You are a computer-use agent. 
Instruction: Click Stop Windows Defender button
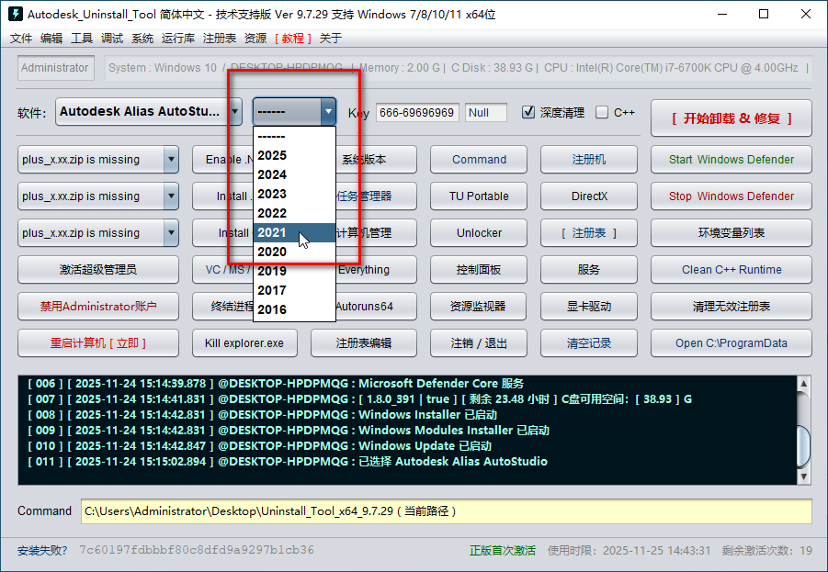[732, 196]
